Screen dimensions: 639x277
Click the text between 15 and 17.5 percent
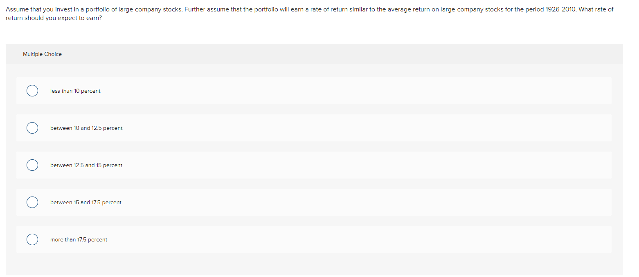tap(85, 202)
